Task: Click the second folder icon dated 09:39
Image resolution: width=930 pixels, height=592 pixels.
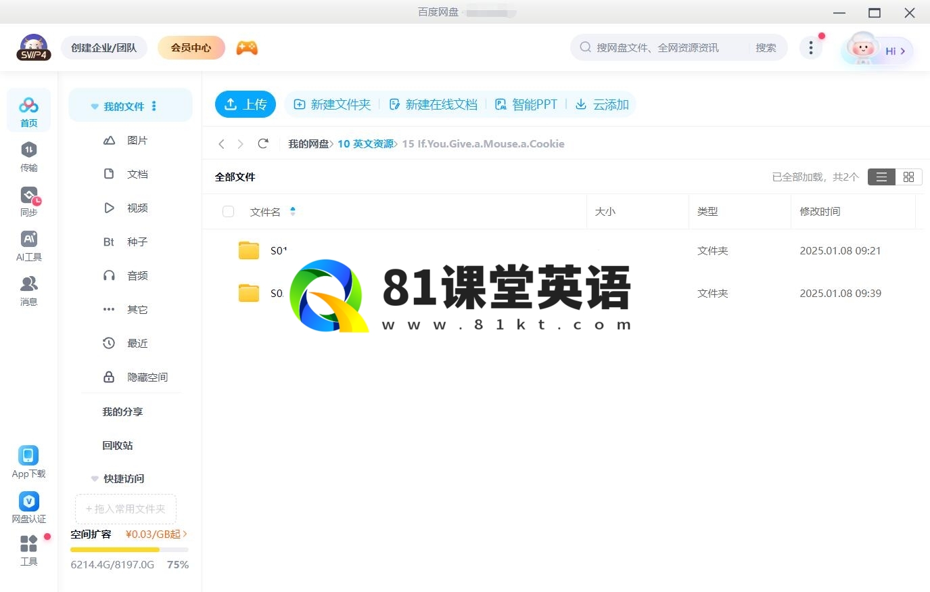Action: tap(249, 293)
